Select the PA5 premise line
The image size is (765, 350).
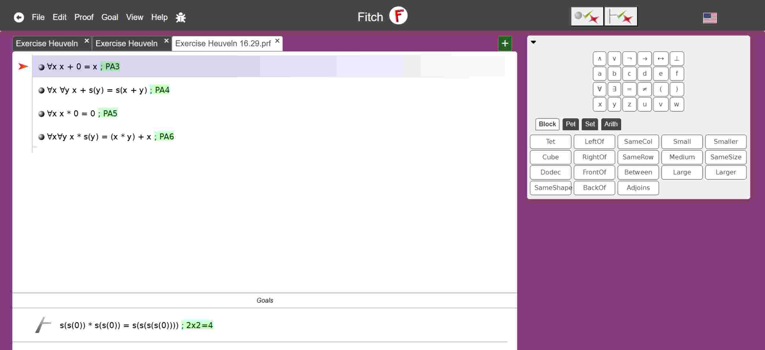82,113
